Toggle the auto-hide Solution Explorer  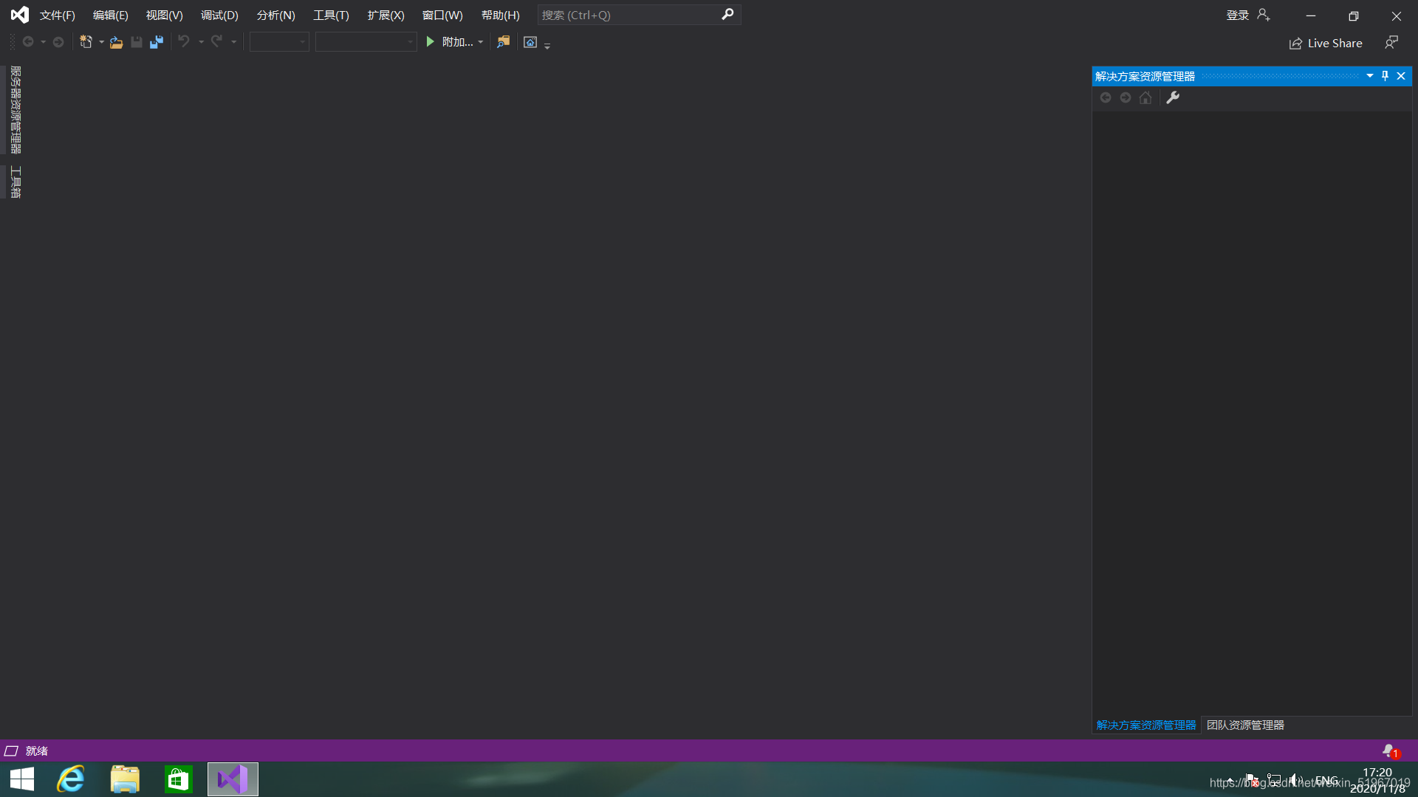(1385, 76)
